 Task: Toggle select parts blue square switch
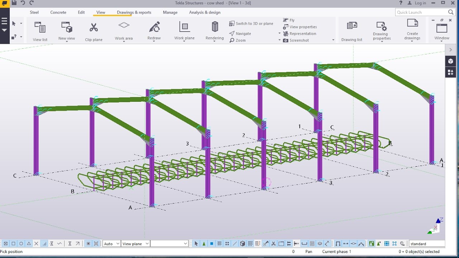[212, 244]
